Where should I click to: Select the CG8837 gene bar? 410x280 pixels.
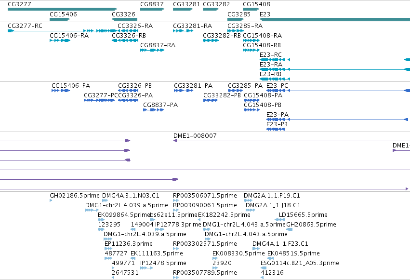(x=152, y=9)
